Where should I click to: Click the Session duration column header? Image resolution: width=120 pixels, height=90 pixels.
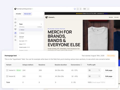(61, 65)
